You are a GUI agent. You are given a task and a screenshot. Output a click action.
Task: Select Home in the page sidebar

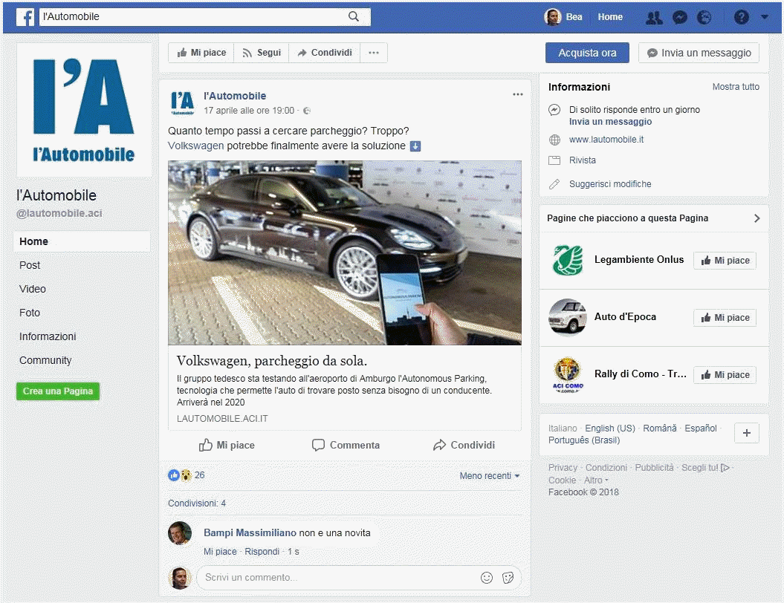click(x=82, y=241)
